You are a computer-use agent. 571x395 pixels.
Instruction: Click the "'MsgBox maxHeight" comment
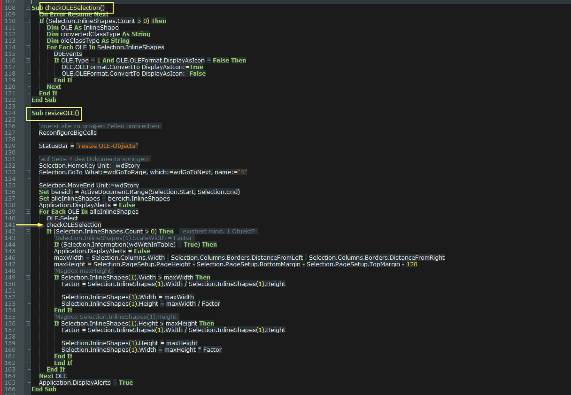pos(83,271)
